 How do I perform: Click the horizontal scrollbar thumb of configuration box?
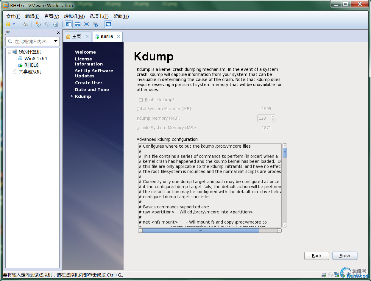pos(201,231)
